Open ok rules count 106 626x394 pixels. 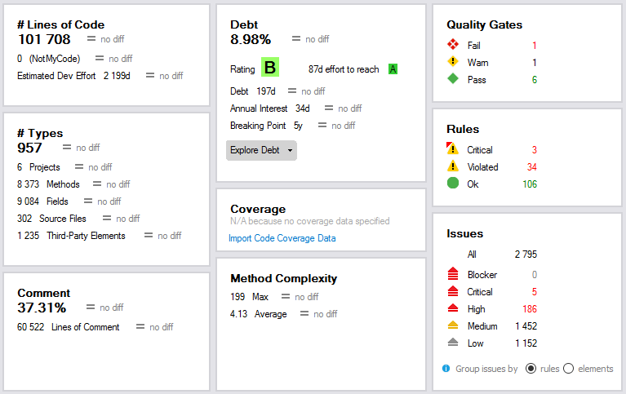[x=530, y=184]
